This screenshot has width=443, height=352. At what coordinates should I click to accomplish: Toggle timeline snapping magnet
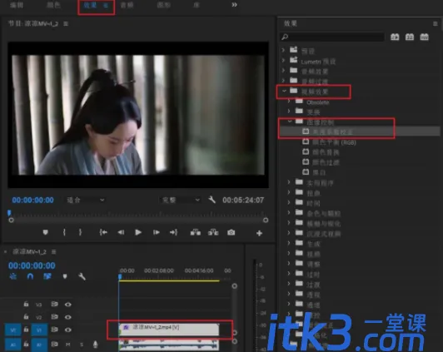tap(30, 276)
